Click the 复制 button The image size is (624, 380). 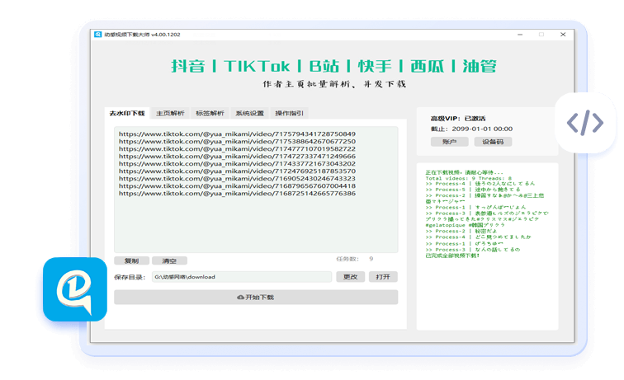pyautogui.click(x=132, y=260)
